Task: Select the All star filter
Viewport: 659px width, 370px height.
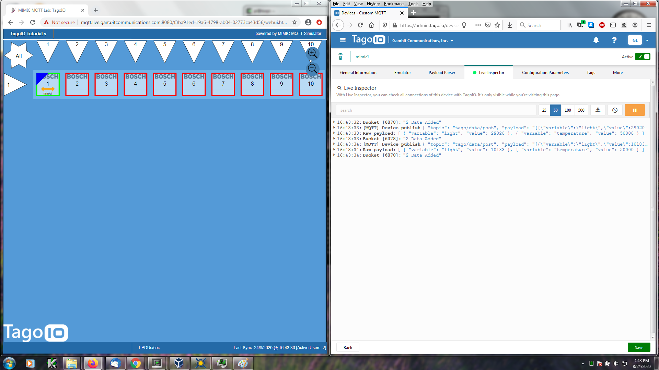Action: (19, 56)
